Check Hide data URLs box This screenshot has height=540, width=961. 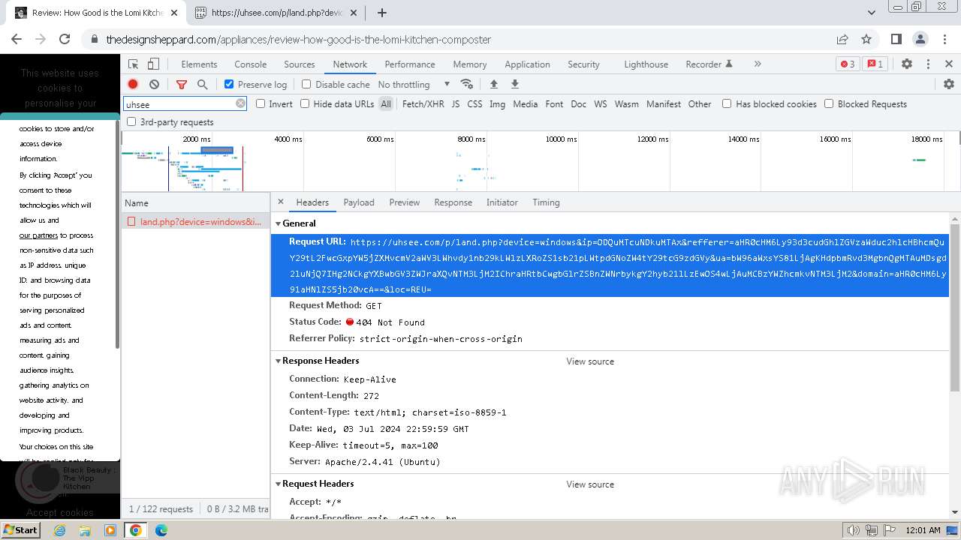[305, 103]
